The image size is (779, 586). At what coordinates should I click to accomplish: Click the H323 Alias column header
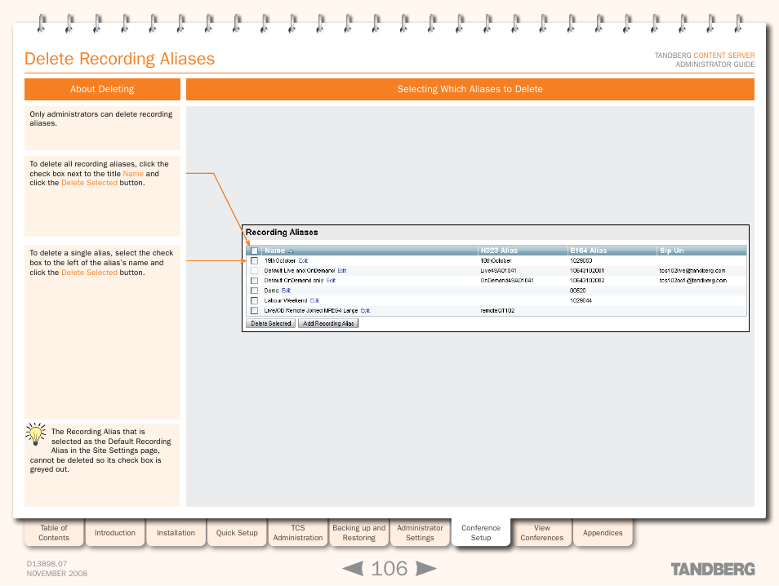[x=499, y=251]
